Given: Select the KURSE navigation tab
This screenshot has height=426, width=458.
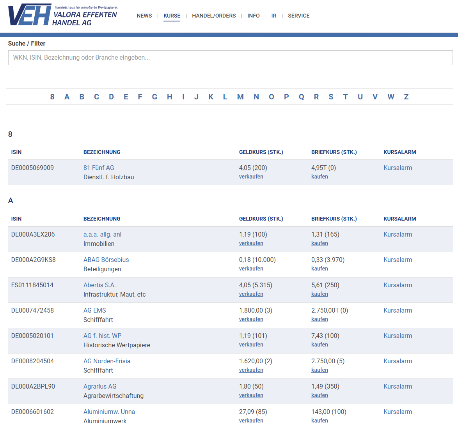Looking at the screenshot, I should tap(172, 16).
